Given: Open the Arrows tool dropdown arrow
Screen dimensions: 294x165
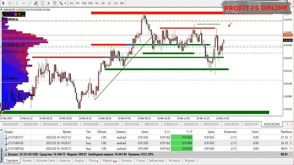Looking at the screenshot, I should (65, 3).
